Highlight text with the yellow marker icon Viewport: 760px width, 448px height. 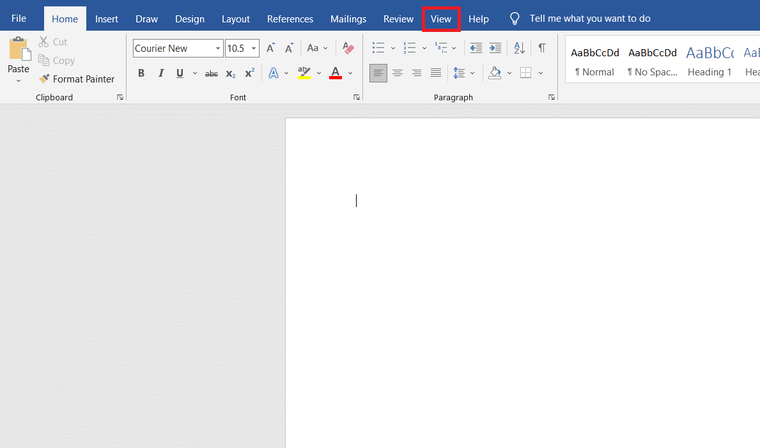coord(304,73)
